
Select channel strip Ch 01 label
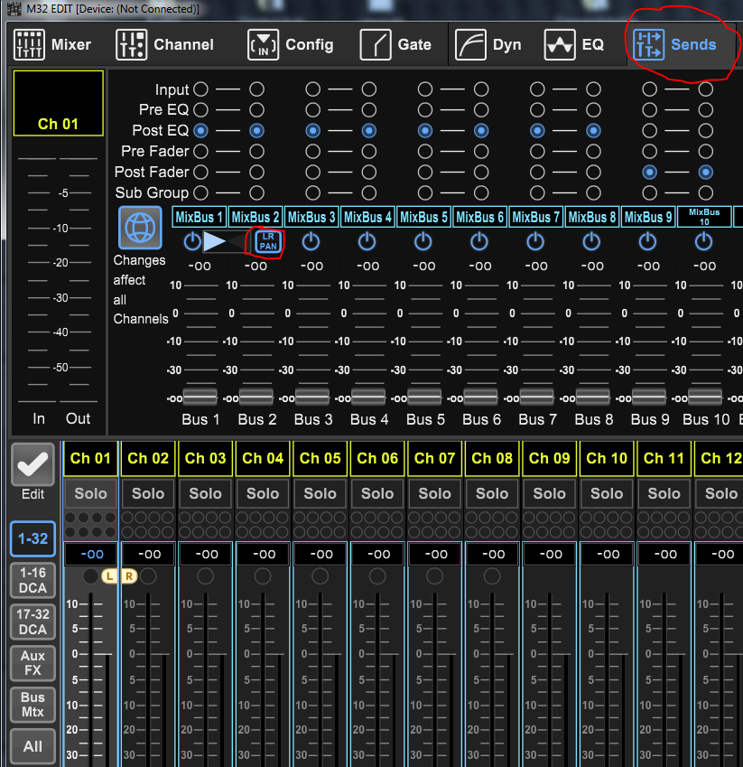90,458
